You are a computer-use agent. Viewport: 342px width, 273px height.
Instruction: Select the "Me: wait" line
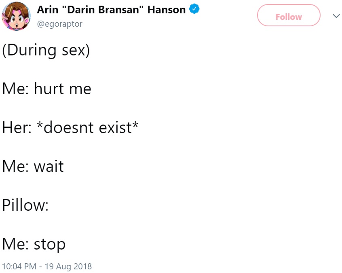tap(33, 166)
